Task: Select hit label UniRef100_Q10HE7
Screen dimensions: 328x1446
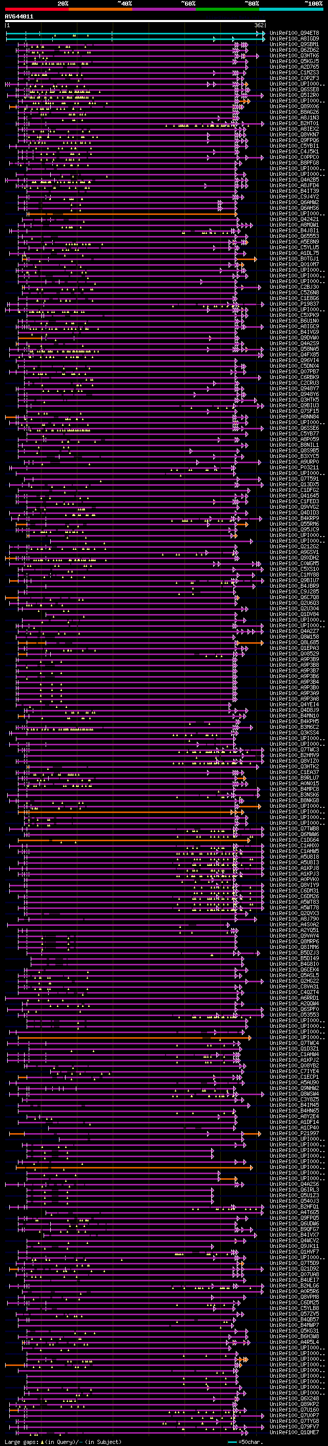Action: (x=294, y=1433)
